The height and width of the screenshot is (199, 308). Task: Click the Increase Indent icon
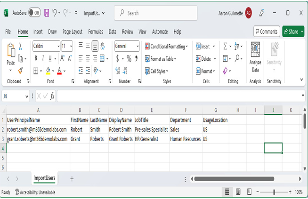(x=88, y=71)
